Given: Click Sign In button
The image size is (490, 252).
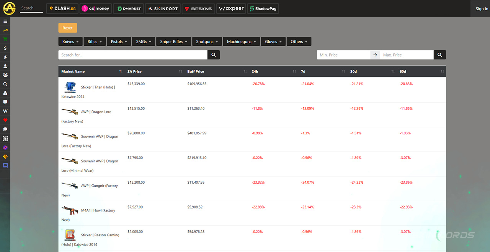Looking at the screenshot, I should point(482,9).
